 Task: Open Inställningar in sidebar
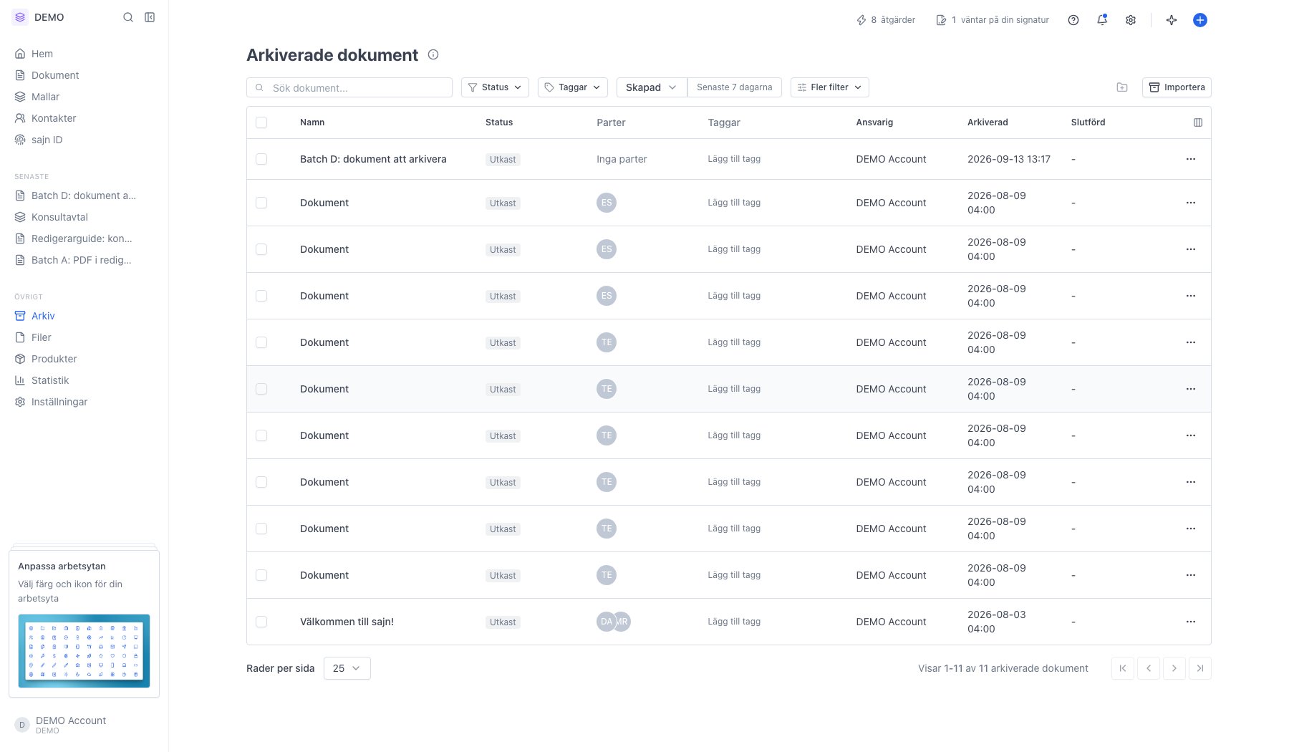[x=59, y=402]
